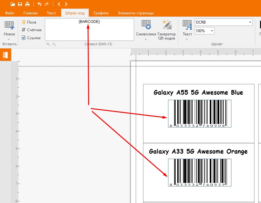The image size is (261, 203).
Task: Expand the Текст button dropdown
Action: coord(187,40)
